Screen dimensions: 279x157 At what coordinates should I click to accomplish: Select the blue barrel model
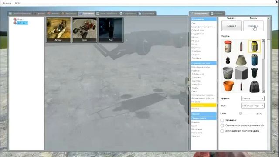(x=254, y=60)
